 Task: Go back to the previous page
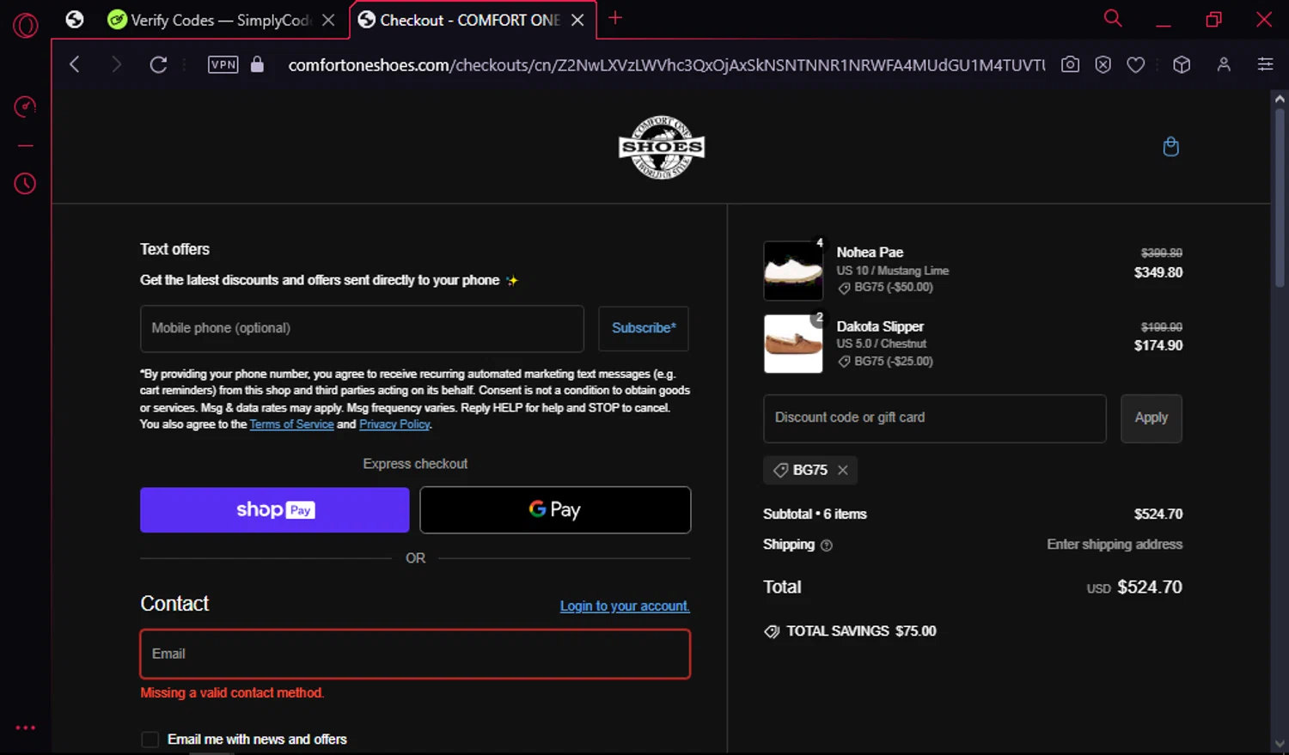pos(75,64)
